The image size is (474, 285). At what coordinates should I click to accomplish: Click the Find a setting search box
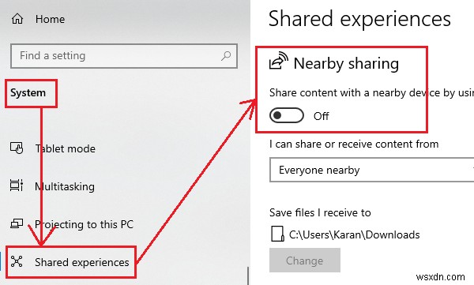click(x=124, y=56)
